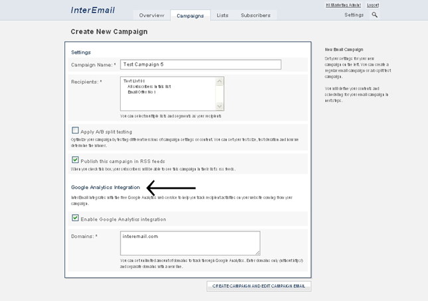Disable Google Analytics integration checkbox
The width and height of the screenshot is (428, 301).
point(75,218)
